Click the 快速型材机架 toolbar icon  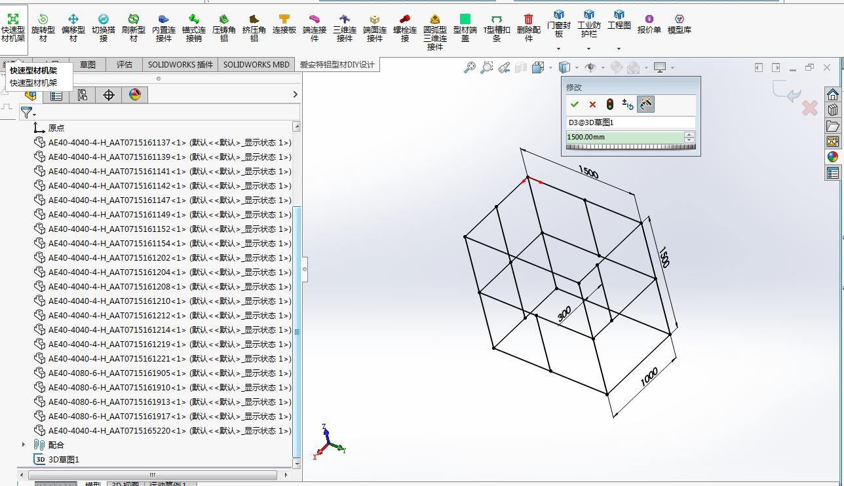click(x=13, y=18)
